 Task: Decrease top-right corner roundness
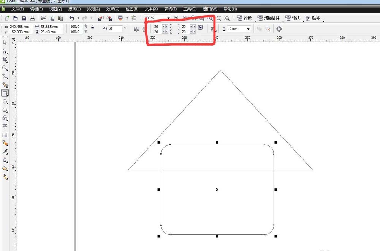click(x=191, y=27)
